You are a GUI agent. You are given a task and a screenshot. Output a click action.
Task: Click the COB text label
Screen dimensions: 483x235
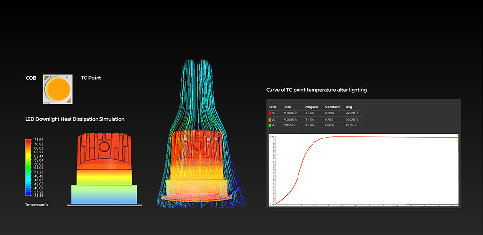click(x=31, y=78)
